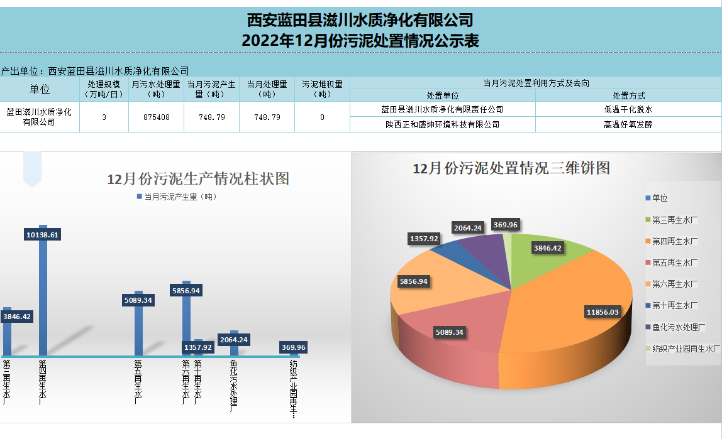This screenshot has height=439, width=722.
Task: Select the cell containing 875408
Action: pos(156,117)
